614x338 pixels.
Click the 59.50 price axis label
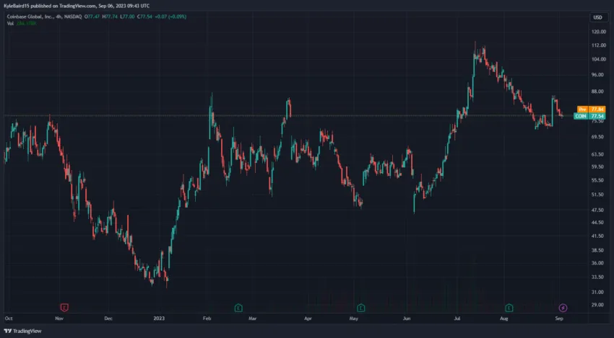click(599, 167)
